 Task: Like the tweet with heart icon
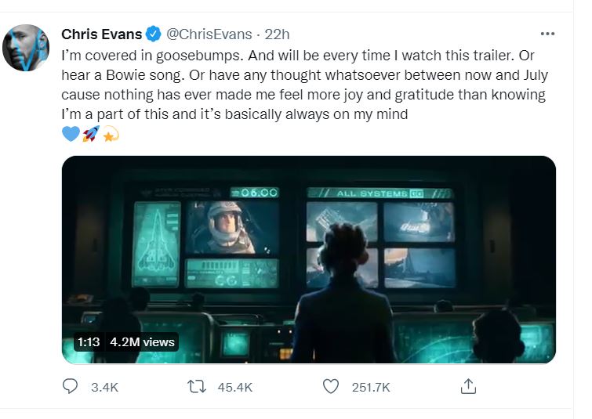click(x=331, y=386)
